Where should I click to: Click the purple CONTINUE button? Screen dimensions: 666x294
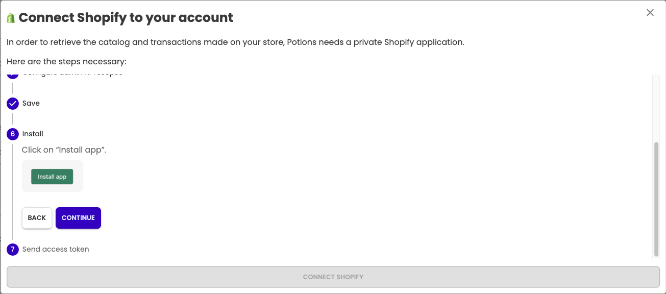coord(78,218)
